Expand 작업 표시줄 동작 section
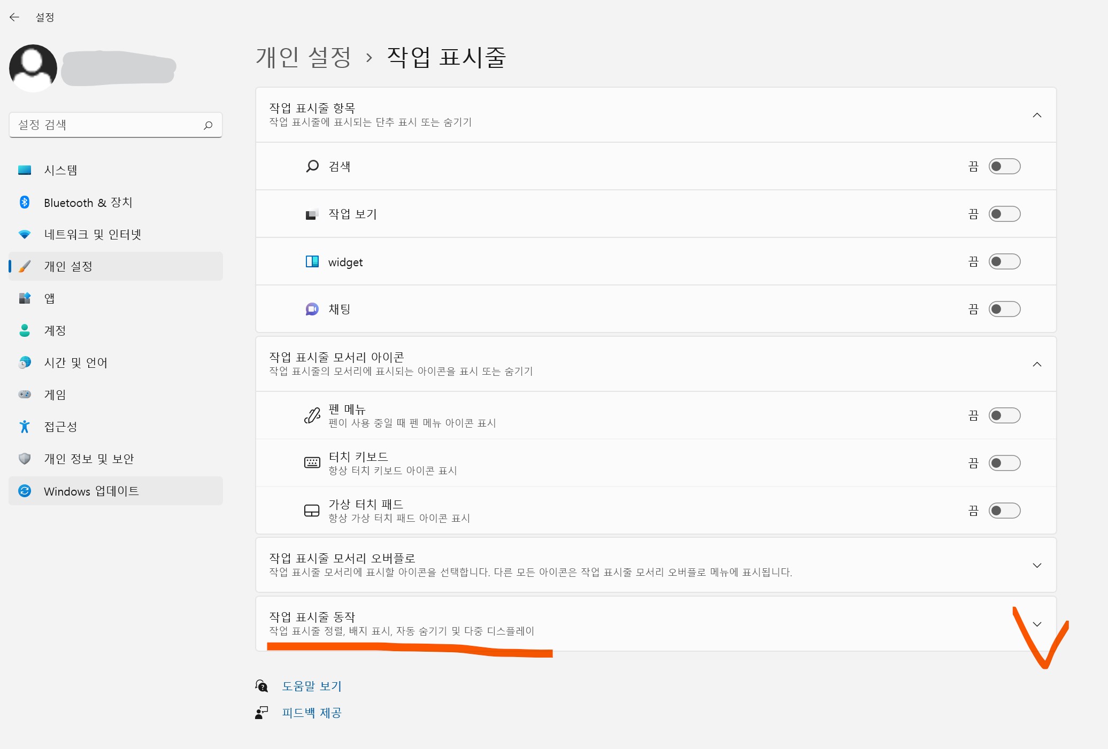1108x749 pixels. point(1036,624)
